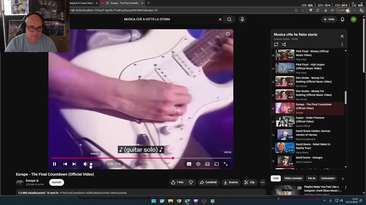Image resolution: width=366 pixels, height=205 pixels.
Task: Click the search magnifier button
Action: [x=229, y=19]
